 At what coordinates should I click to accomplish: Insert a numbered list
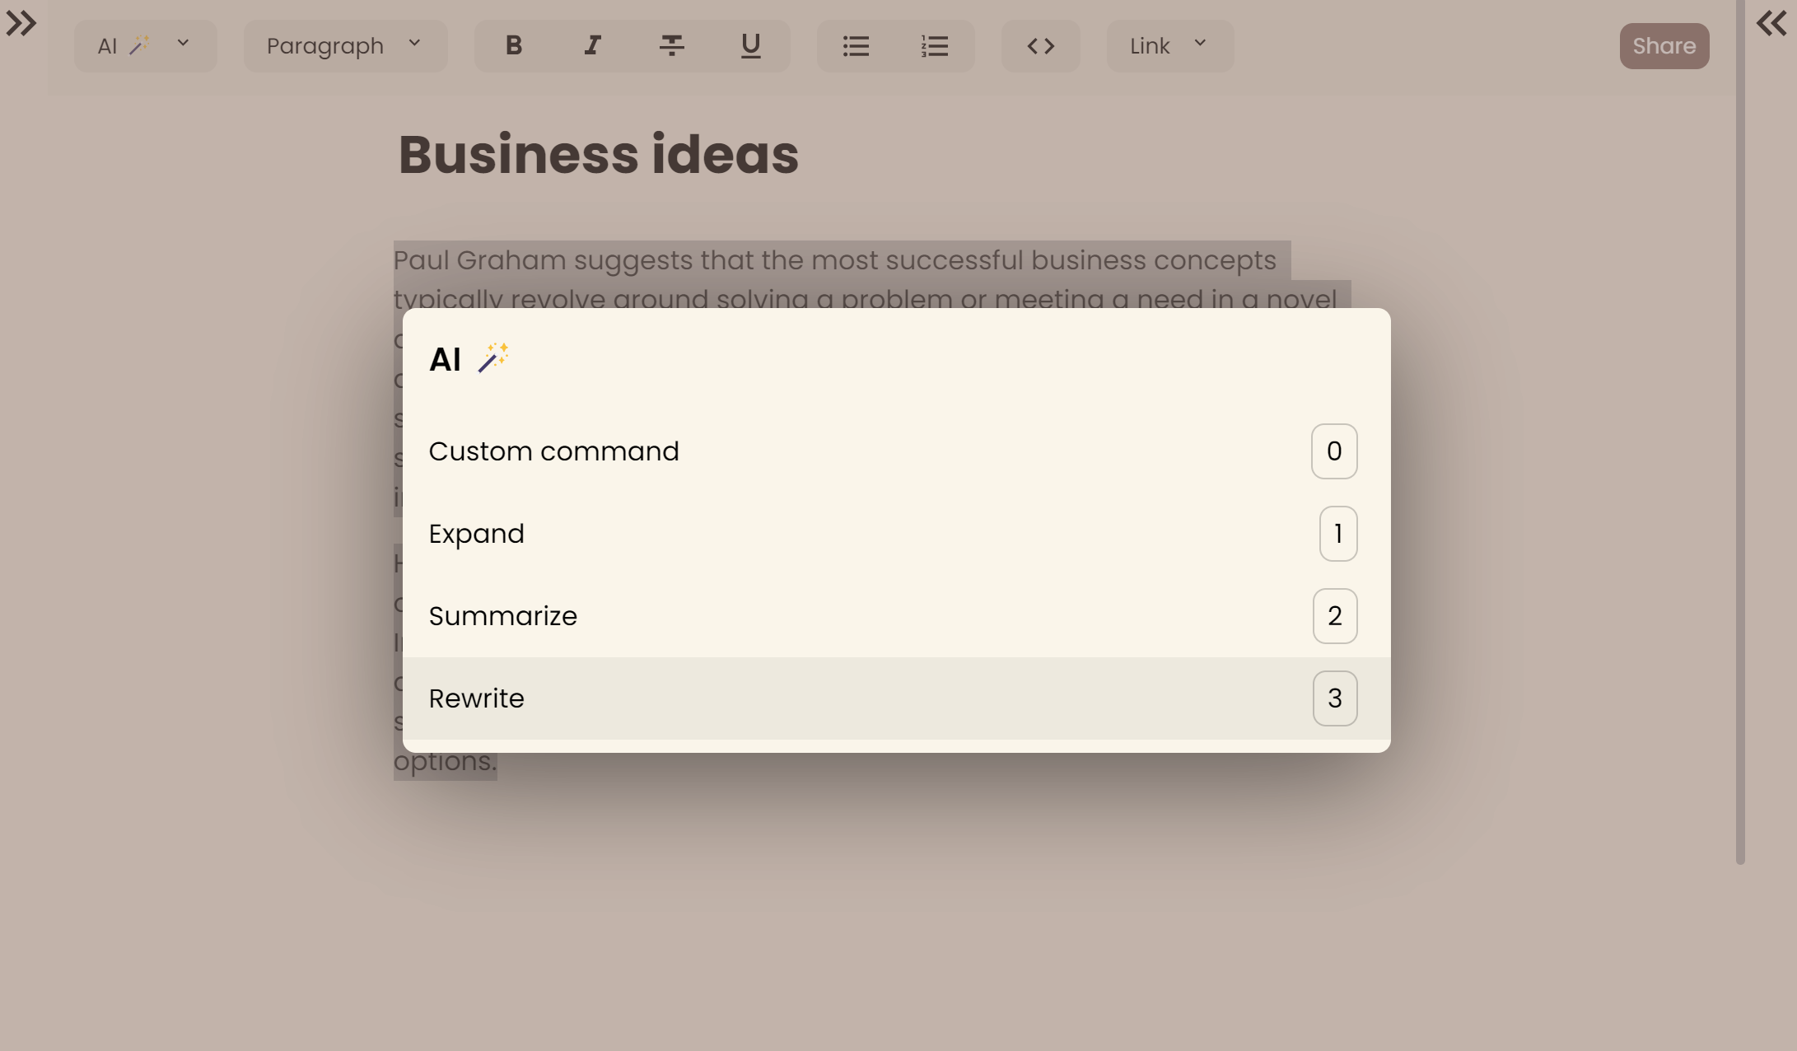click(935, 46)
